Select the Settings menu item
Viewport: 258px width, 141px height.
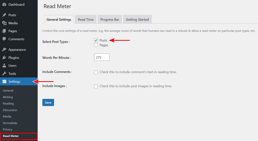(19, 81)
